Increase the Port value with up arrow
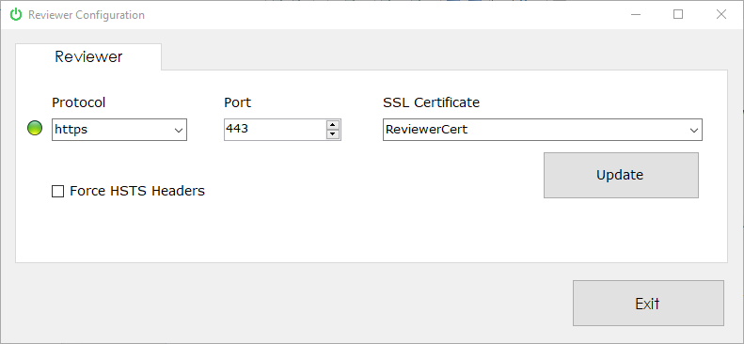The width and height of the screenshot is (744, 344). click(x=333, y=125)
